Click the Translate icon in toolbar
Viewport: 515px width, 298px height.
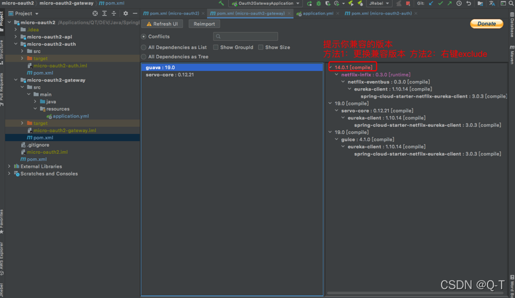pos(492,3)
